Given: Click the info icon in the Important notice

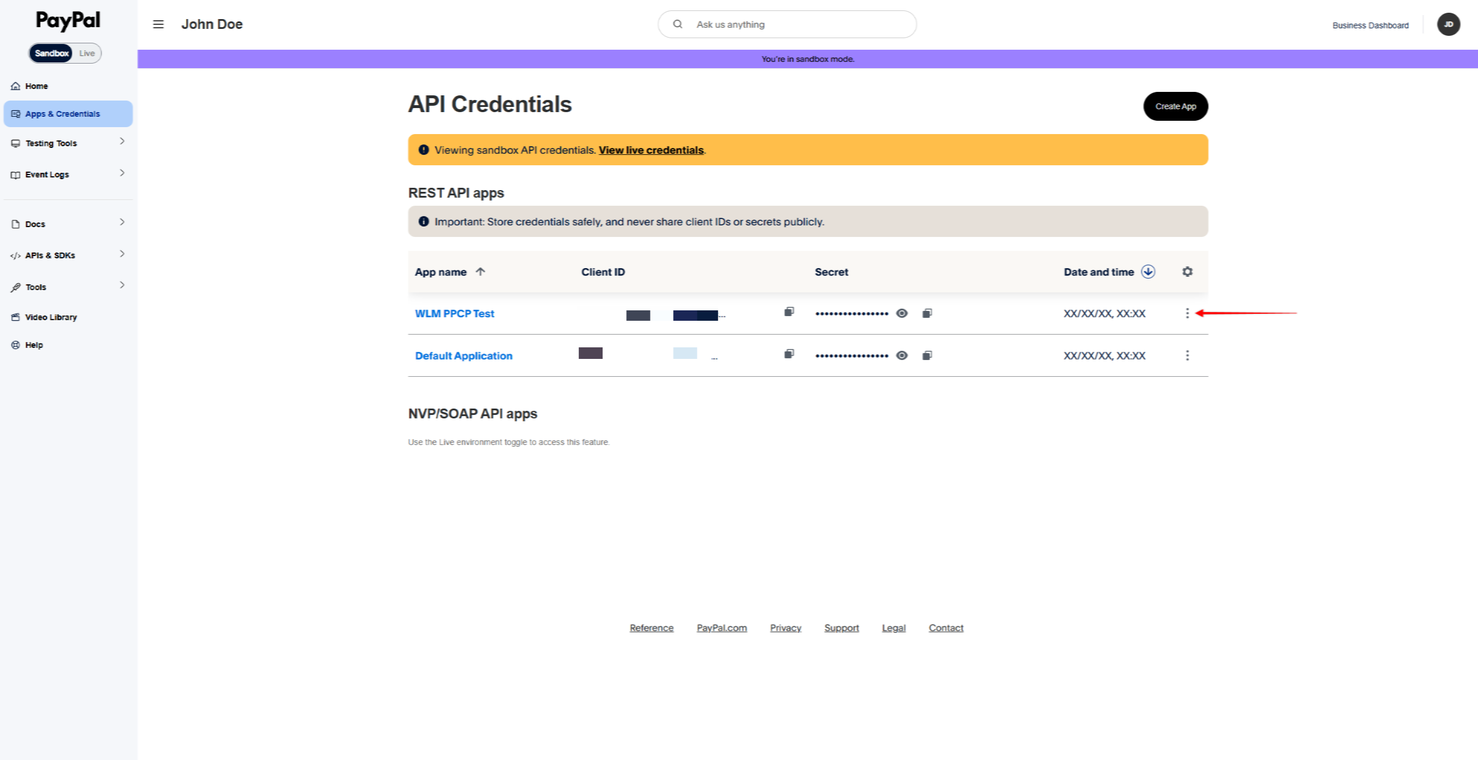Looking at the screenshot, I should click(423, 221).
